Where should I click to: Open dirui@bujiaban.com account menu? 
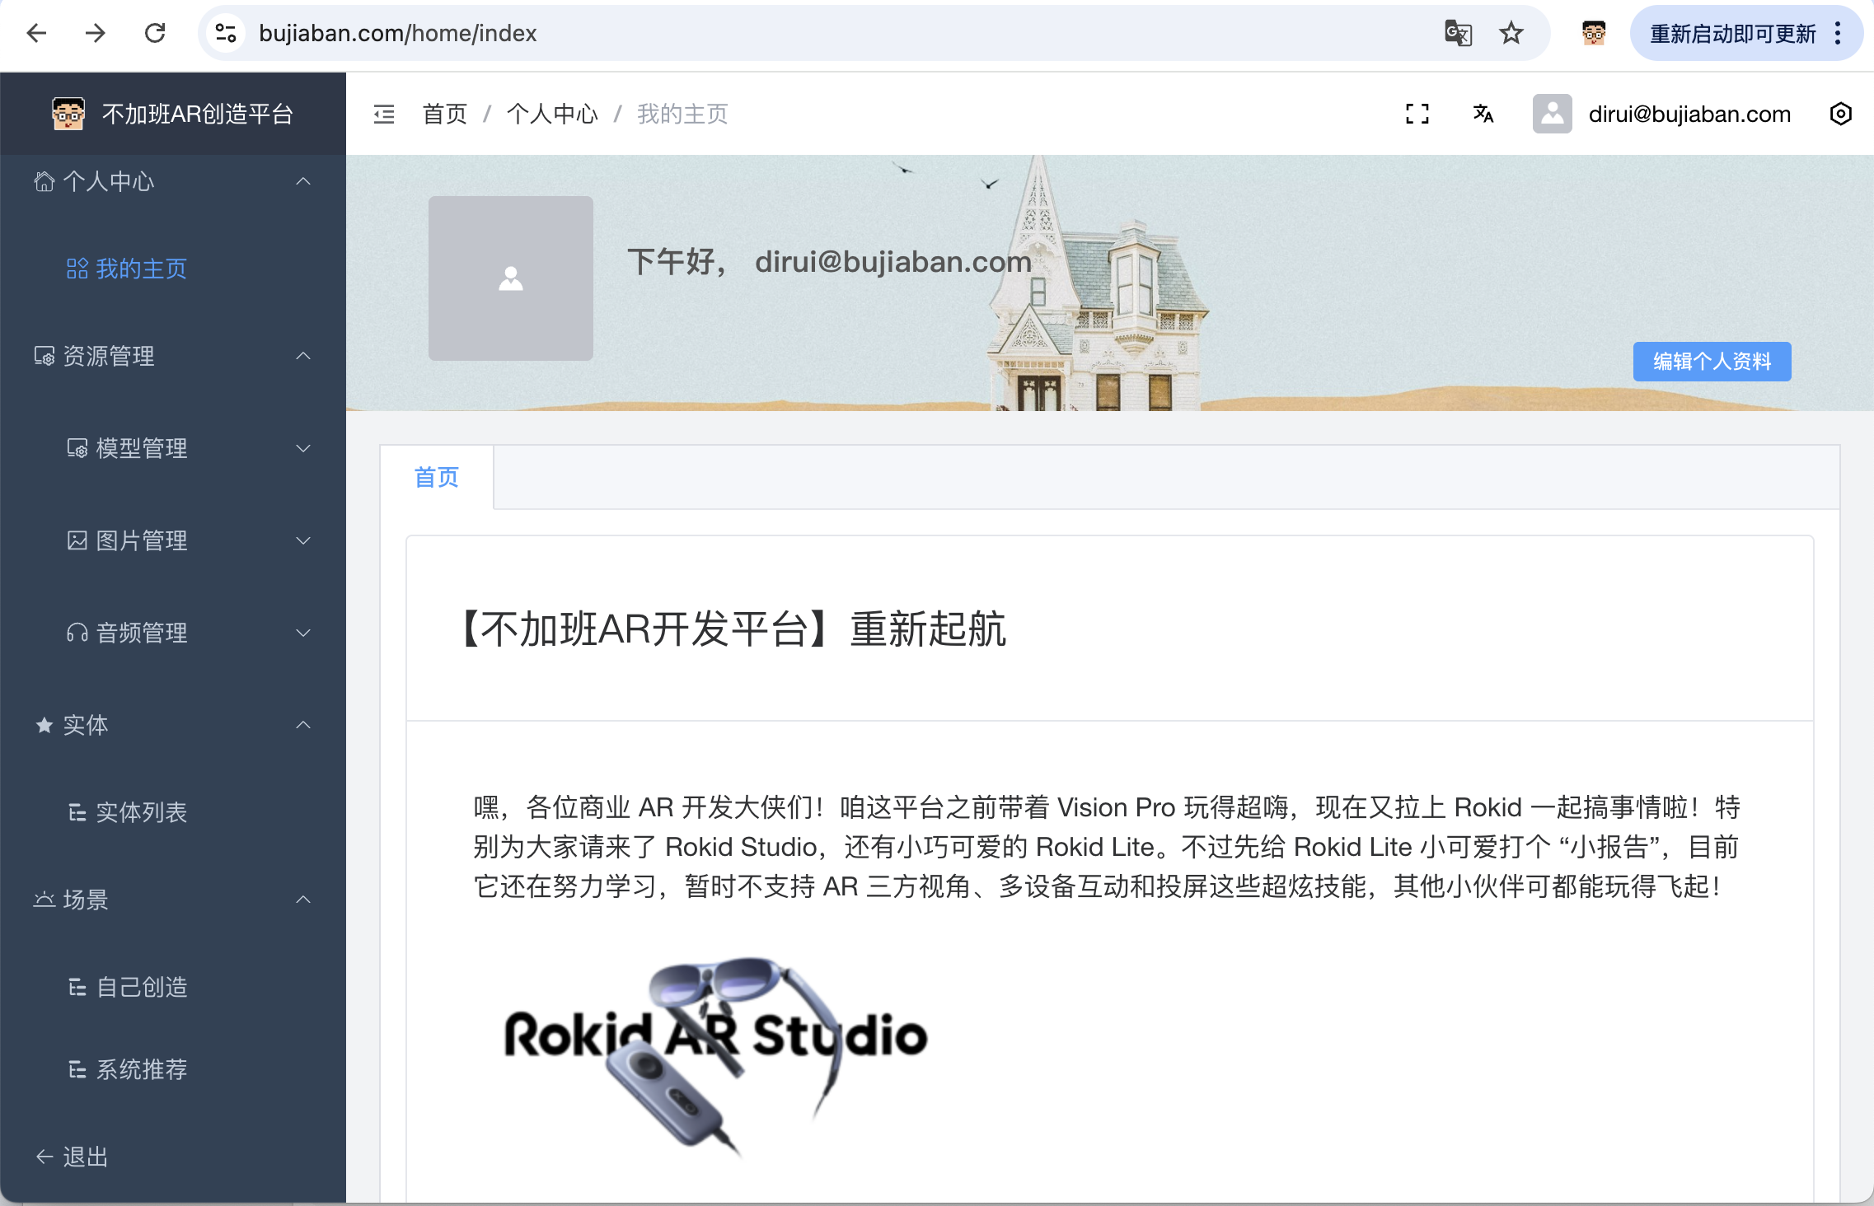[1689, 114]
